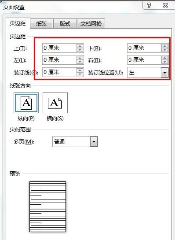The width and height of the screenshot is (175, 240).
Task: Click the help question mark button
Action: point(149,5)
